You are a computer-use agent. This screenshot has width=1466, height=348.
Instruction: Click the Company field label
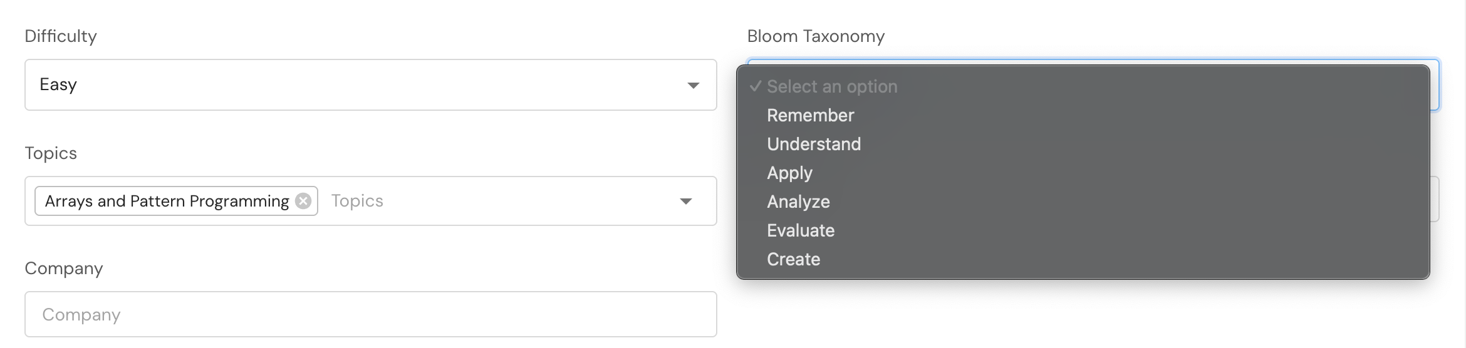point(63,269)
